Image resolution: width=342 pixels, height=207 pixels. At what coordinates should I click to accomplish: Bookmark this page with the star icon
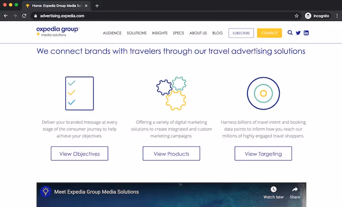[297, 16]
